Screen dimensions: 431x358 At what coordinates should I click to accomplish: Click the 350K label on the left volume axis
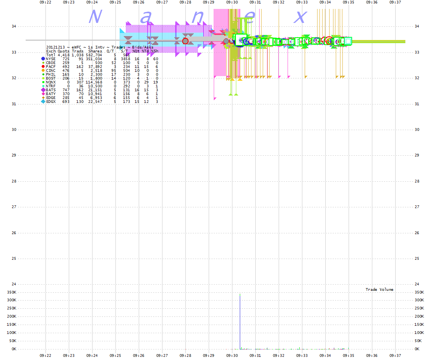pyautogui.click(x=12, y=292)
